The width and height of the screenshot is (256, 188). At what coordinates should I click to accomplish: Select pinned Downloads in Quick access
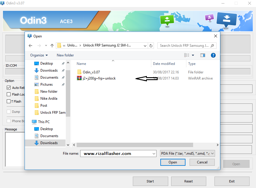click(49, 70)
